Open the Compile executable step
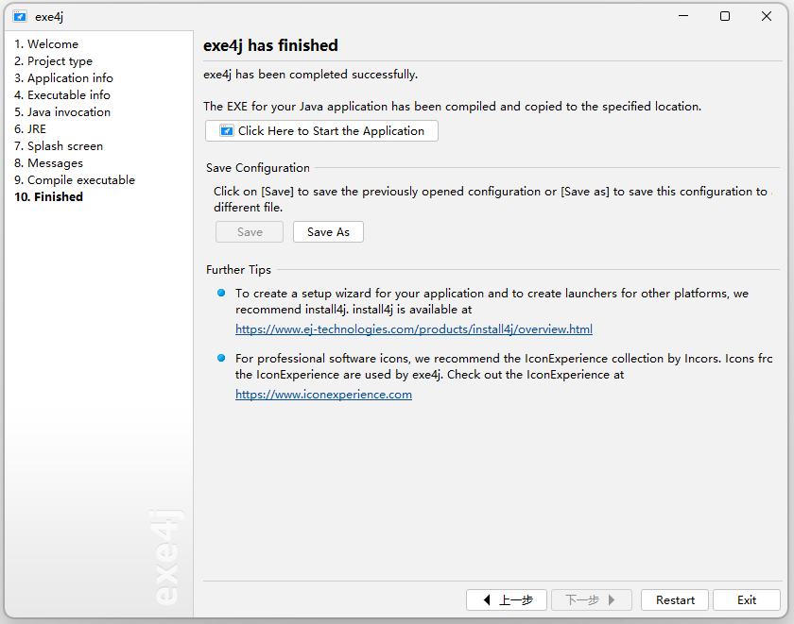 [75, 180]
